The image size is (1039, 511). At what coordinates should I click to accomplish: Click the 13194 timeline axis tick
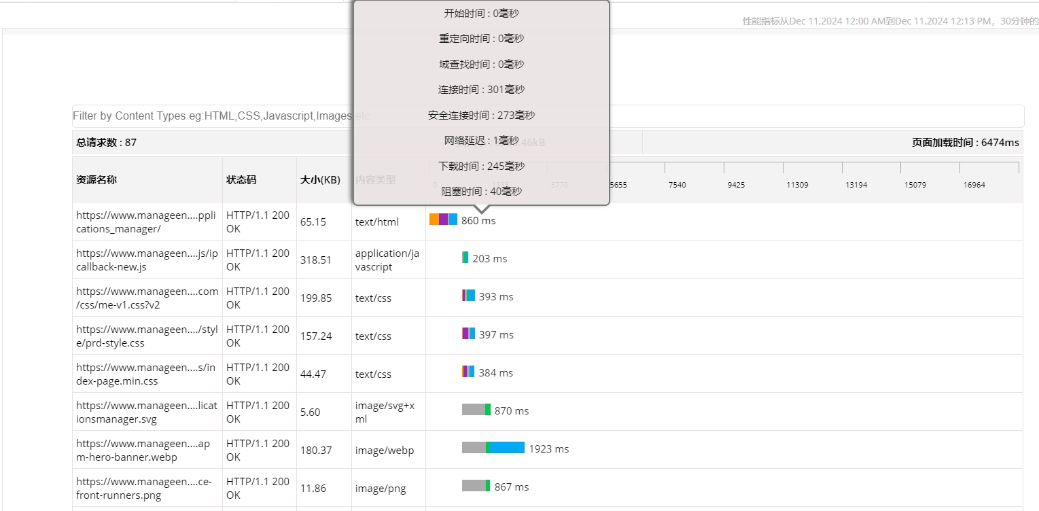(x=856, y=185)
